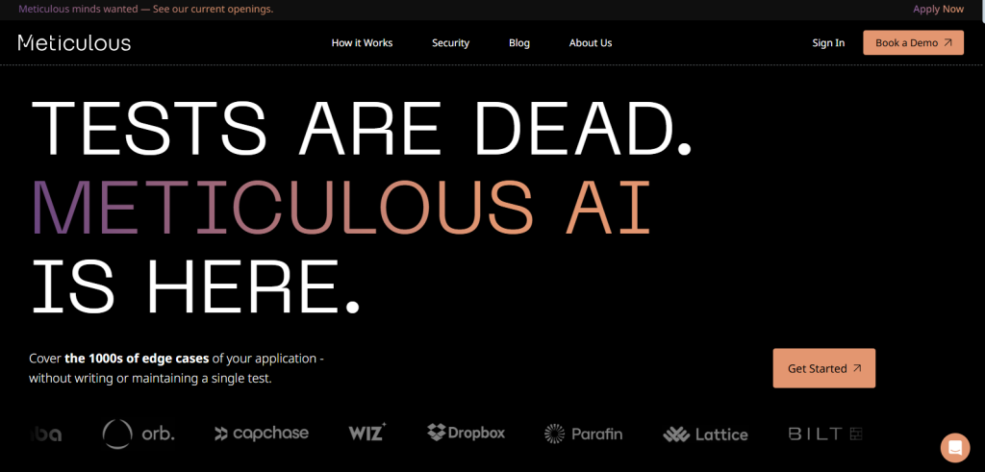The width and height of the screenshot is (985, 472).
Task: Open the chat support bubble icon
Action: tap(955, 448)
